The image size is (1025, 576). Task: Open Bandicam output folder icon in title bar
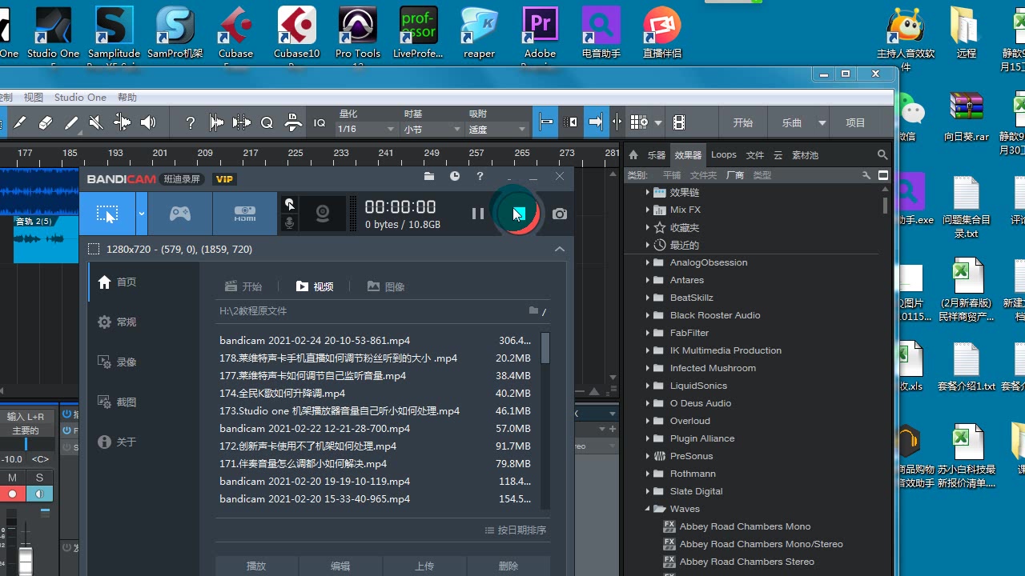[429, 176]
